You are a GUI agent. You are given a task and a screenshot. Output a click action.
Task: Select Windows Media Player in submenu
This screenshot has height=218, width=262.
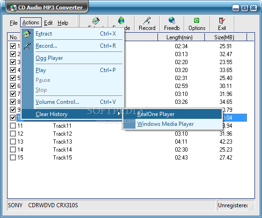click(x=172, y=124)
